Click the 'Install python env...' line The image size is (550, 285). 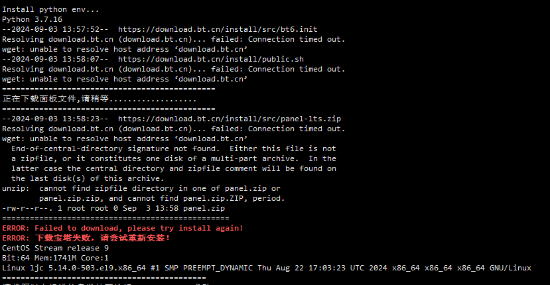(50, 9)
